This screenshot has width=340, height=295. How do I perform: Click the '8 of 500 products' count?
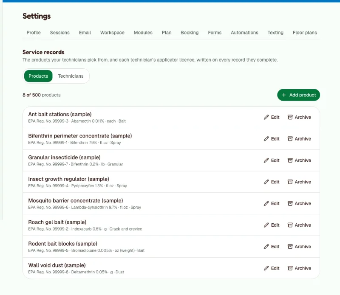click(x=41, y=95)
